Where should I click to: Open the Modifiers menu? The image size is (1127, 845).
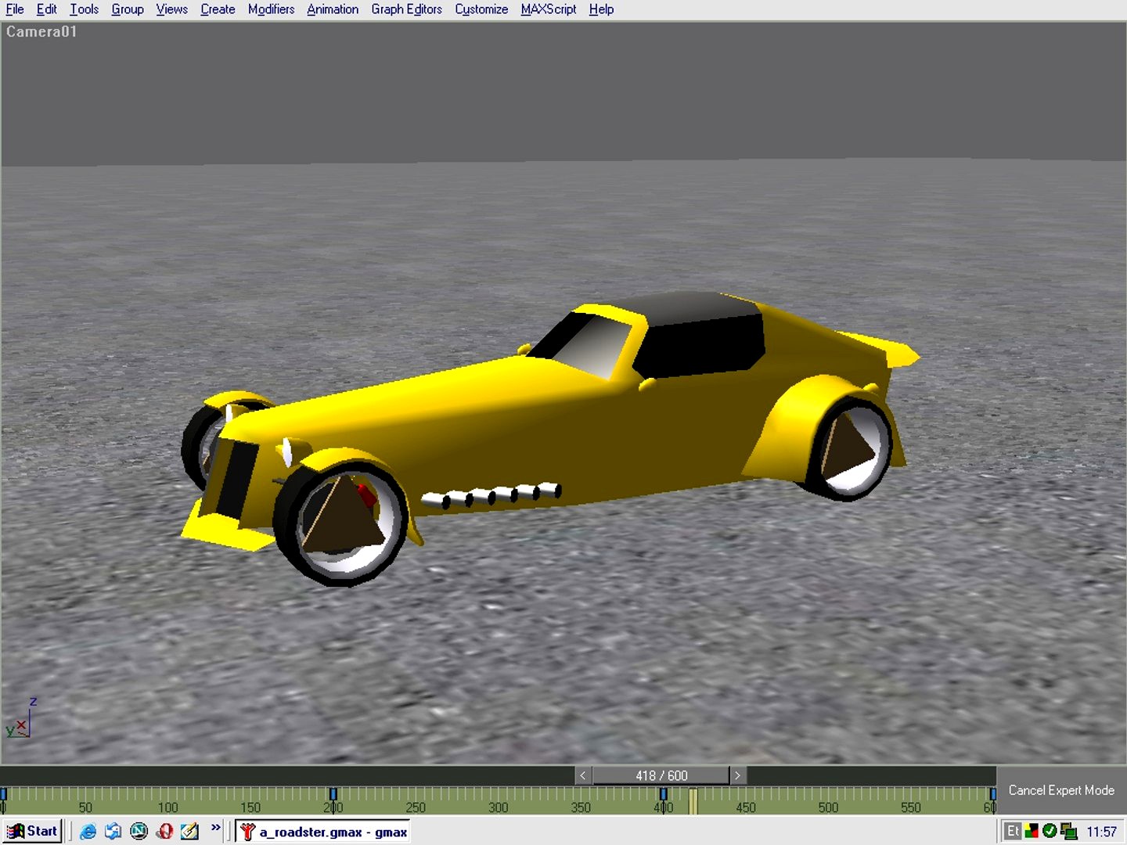[x=271, y=9]
